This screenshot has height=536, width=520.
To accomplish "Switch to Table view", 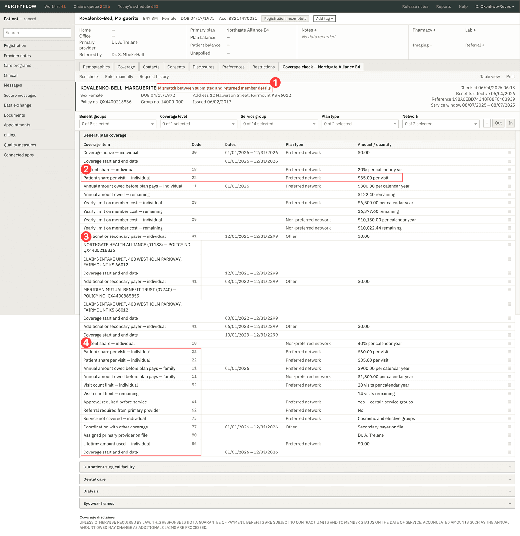I will coord(490,77).
